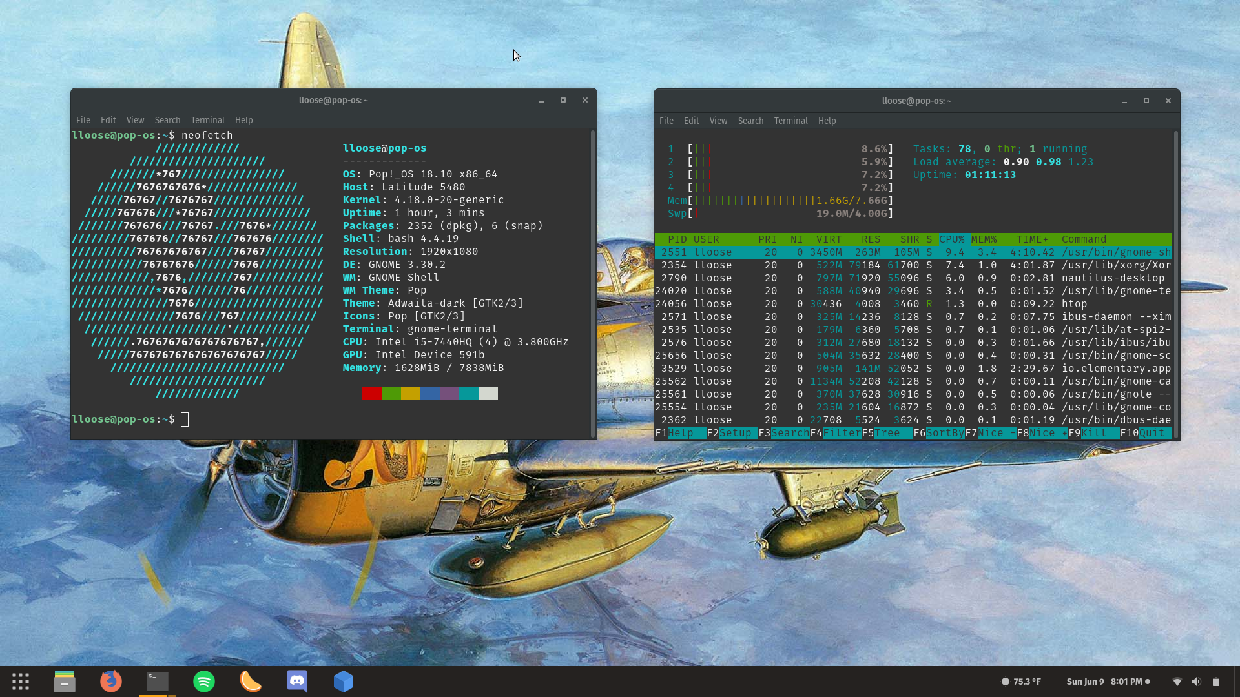Screen dimensions: 1240x697
Task: Open the date and time panel
Action: pyautogui.click(x=1104, y=682)
